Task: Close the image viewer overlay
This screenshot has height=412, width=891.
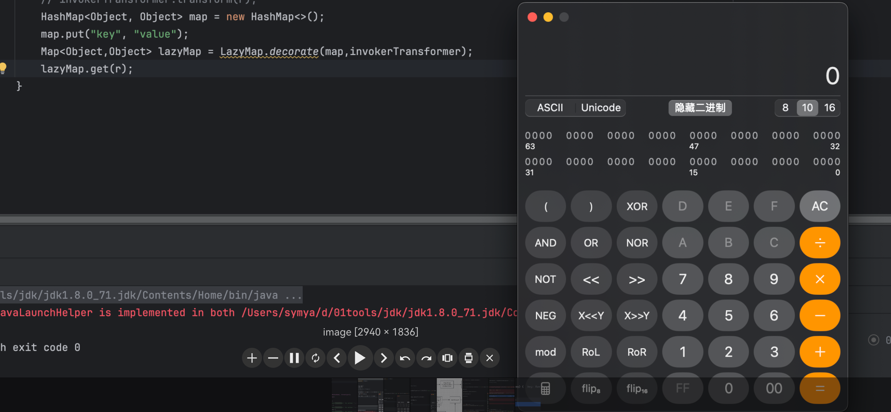Action: (x=489, y=358)
